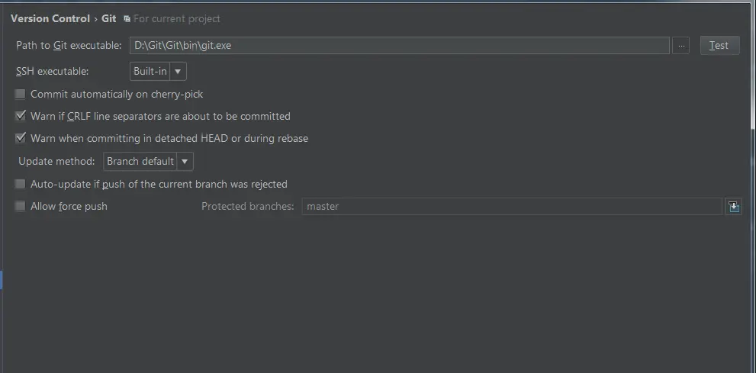Viewport: 756px width, 373px height.
Task: Enable Auto-update if push was rejected
Action: tap(21, 184)
